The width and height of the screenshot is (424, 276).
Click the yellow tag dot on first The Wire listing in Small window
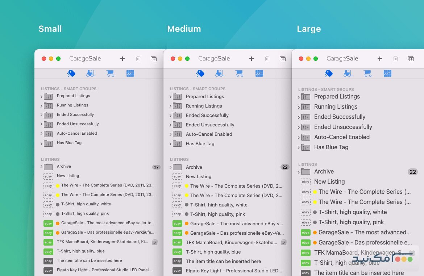click(57, 185)
